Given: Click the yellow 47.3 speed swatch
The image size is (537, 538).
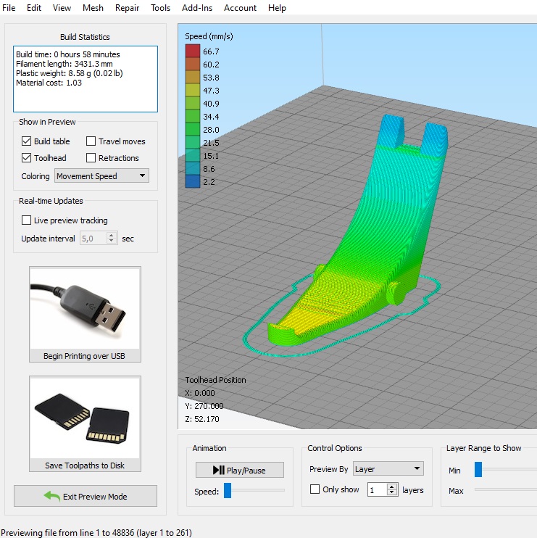Looking at the screenshot, I should (x=193, y=90).
